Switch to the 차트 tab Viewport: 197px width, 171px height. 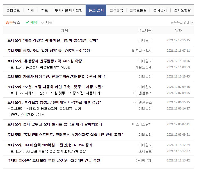point(45,10)
